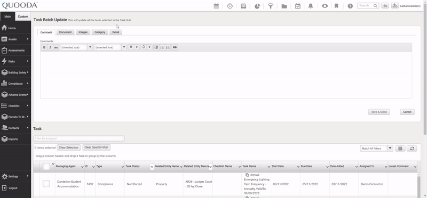Viewport: 427px width, 198px height.
Task: Open Due Date column menu arrow
Action: (327, 167)
